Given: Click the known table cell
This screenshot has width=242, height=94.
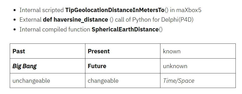Looking at the screenshot, I should point(198,51).
